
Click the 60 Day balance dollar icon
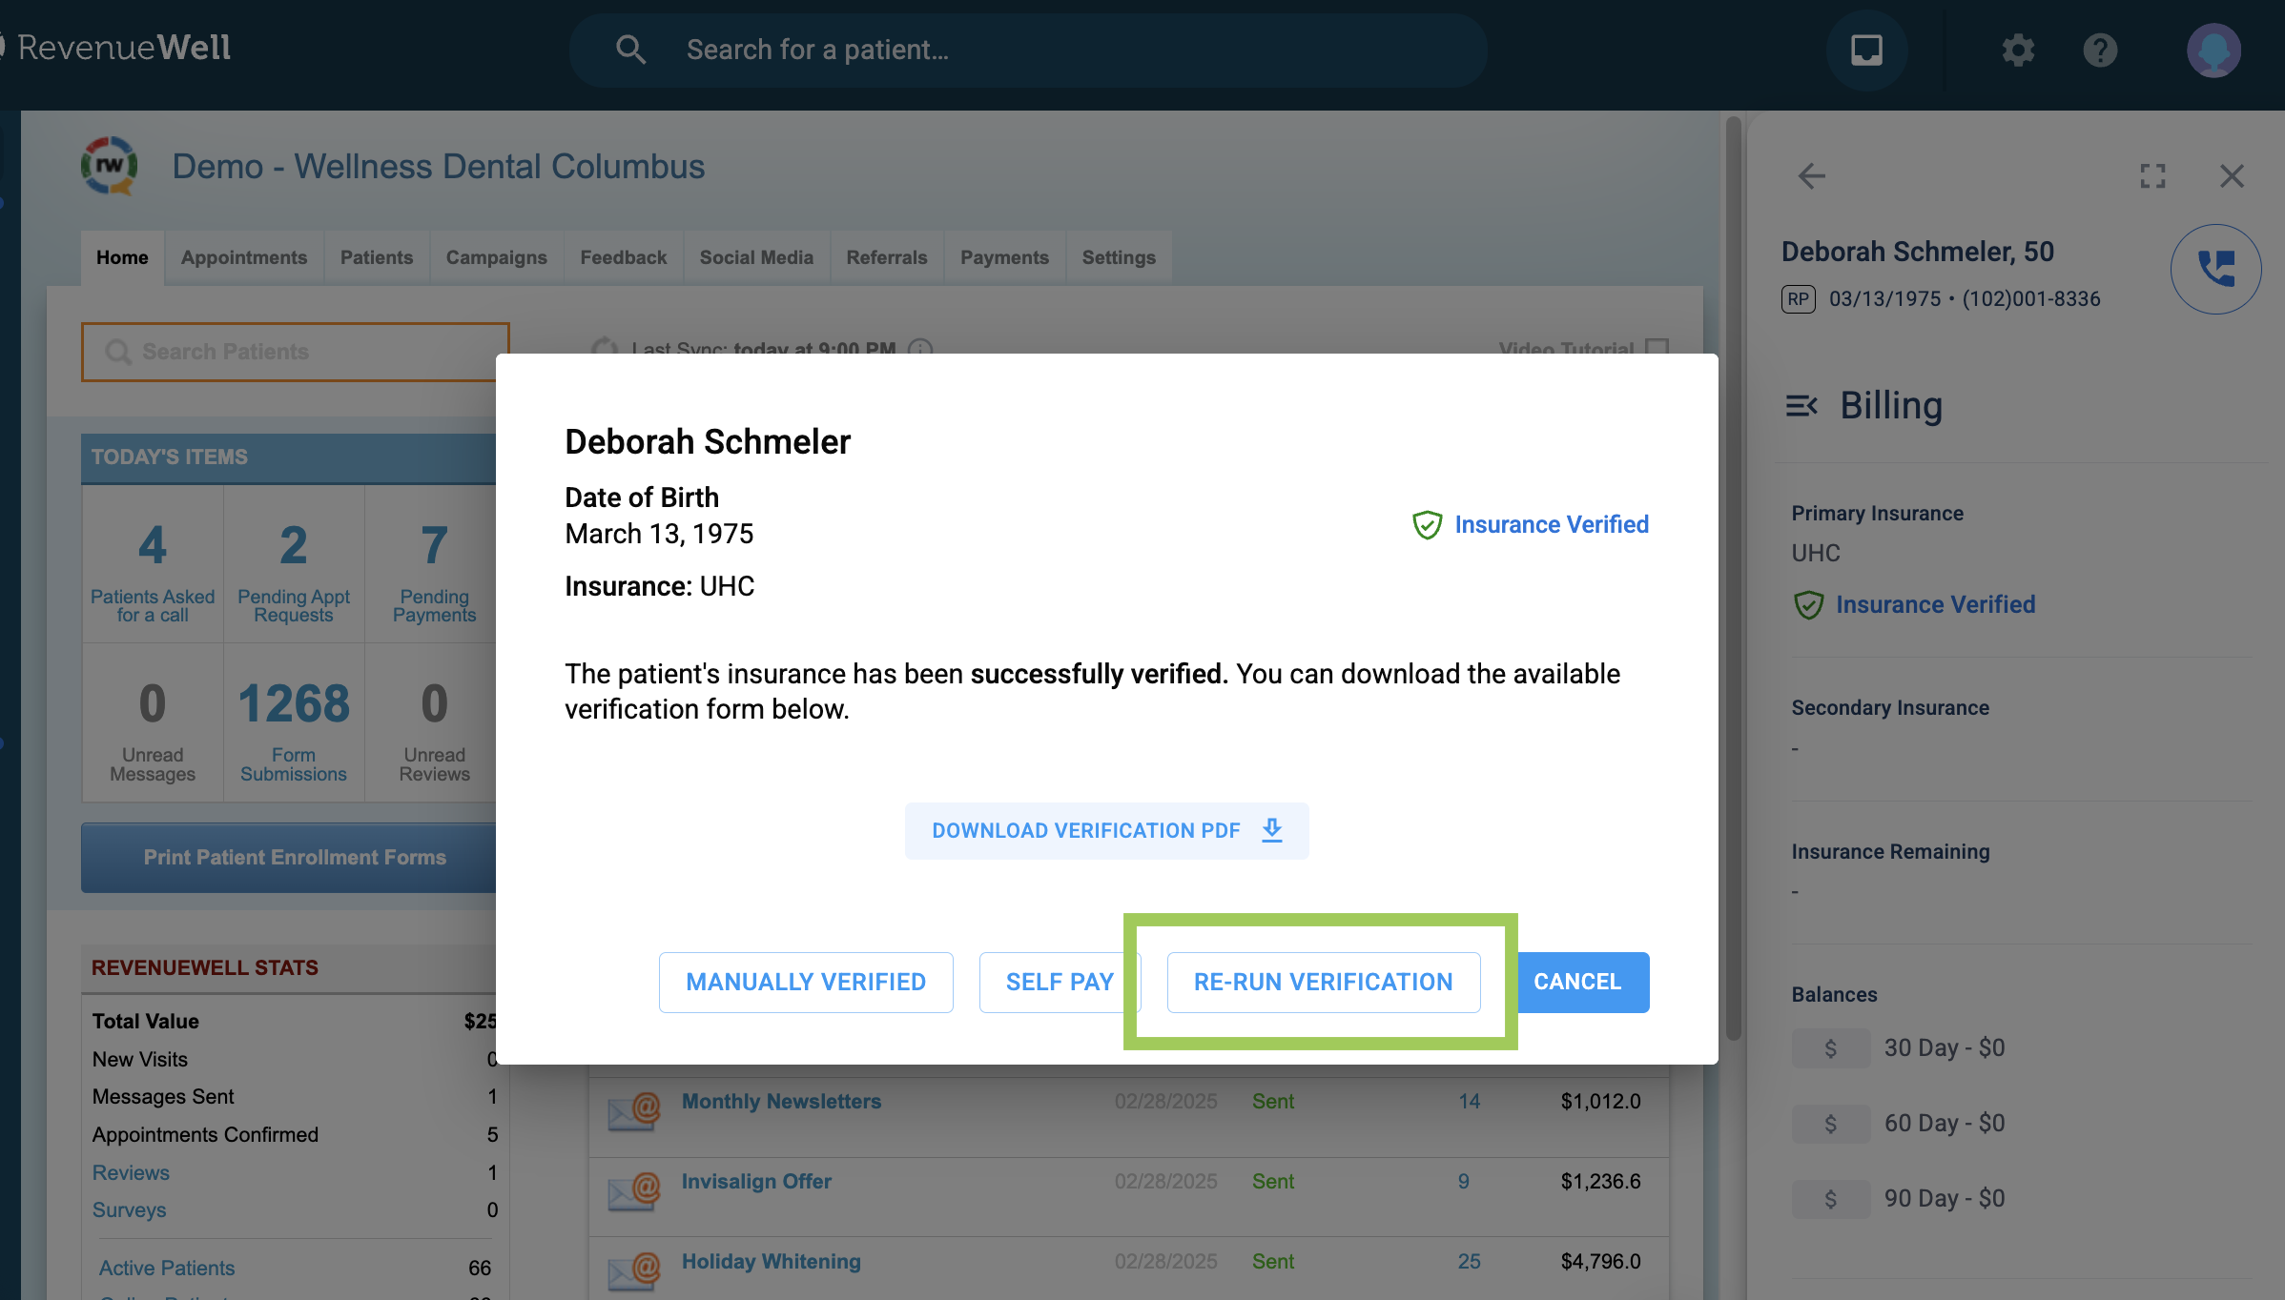[1830, 1124]
